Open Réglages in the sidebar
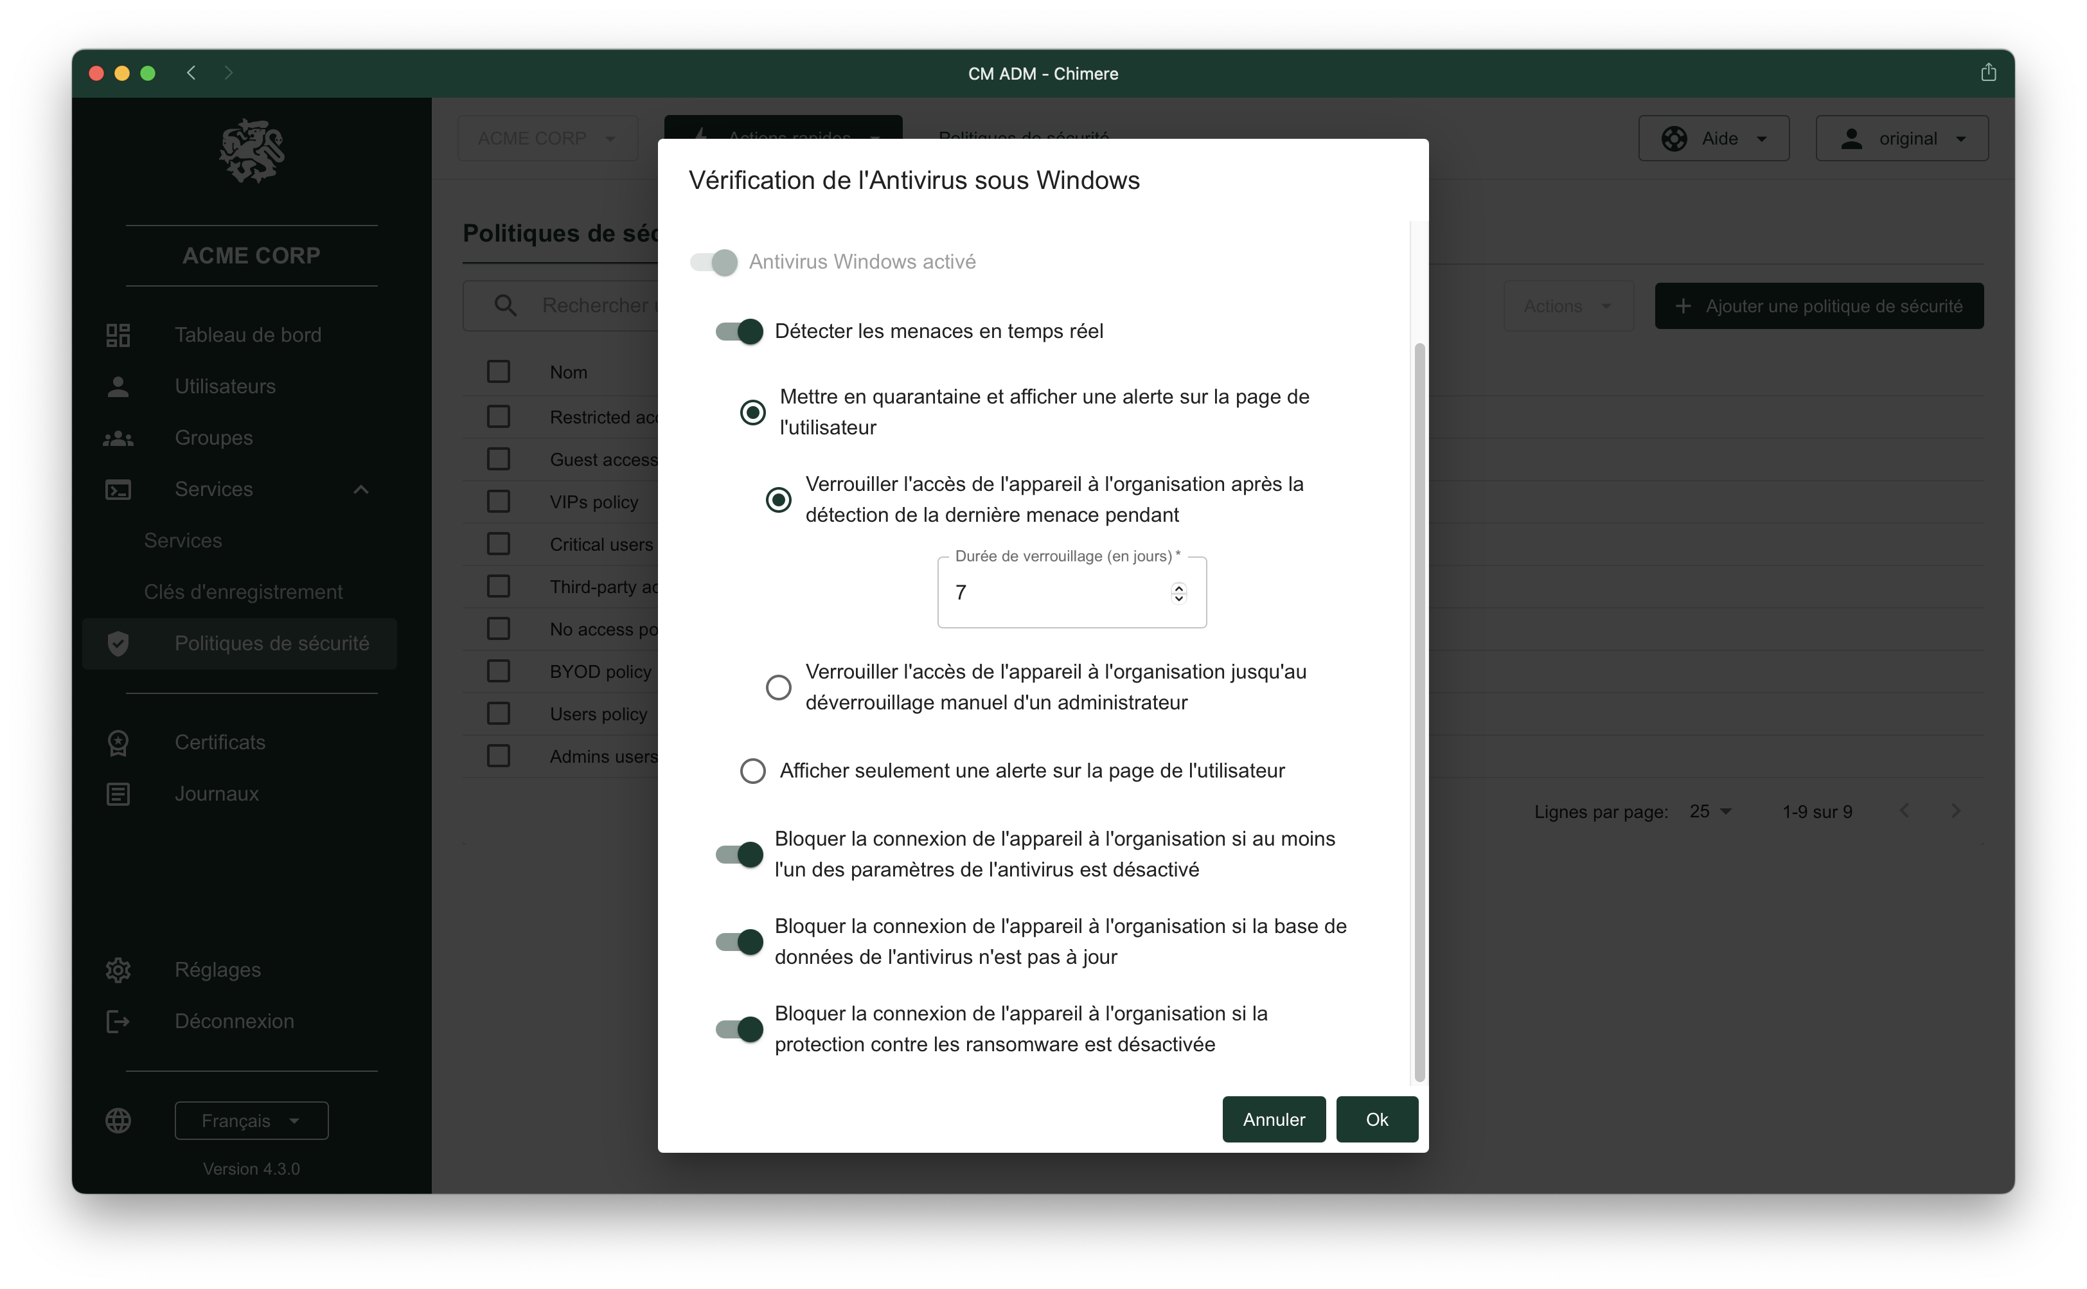The image size is (2087, 1289). pyautogui.click(x=217, y=970)
